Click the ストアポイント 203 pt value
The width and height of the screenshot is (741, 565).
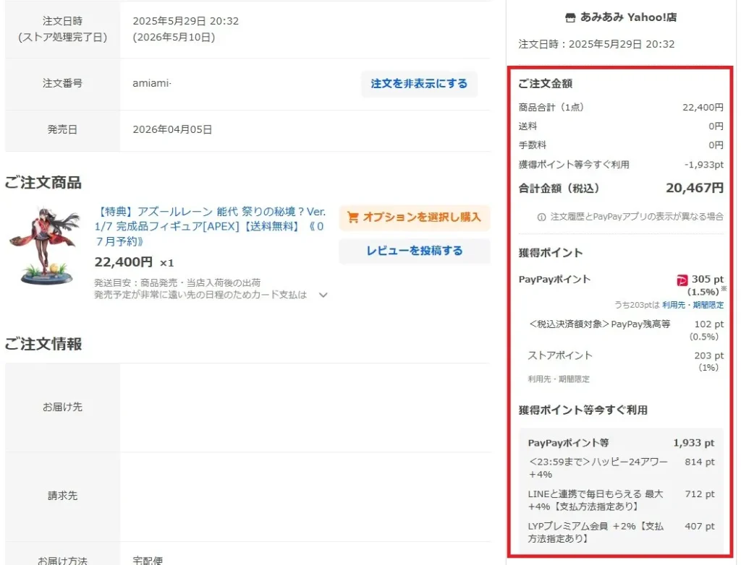709,356
